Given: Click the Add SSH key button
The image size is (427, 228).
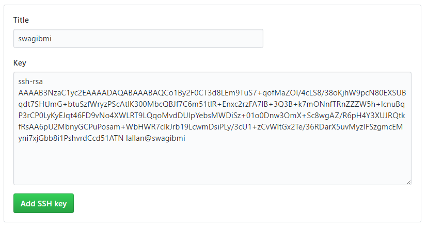Looking at the screenshot, I should pyautogui.click(x=43, y=203).
